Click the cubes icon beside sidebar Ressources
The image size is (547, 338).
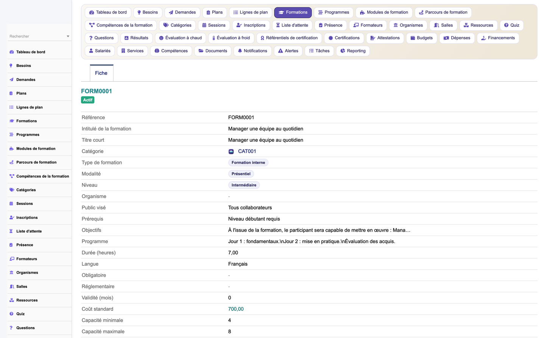click(11, 300)
